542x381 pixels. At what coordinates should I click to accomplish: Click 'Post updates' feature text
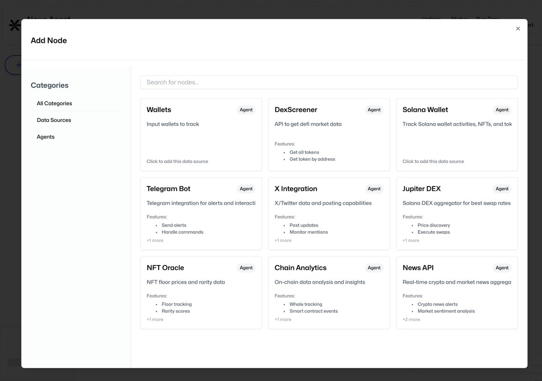tap(304, 225)
